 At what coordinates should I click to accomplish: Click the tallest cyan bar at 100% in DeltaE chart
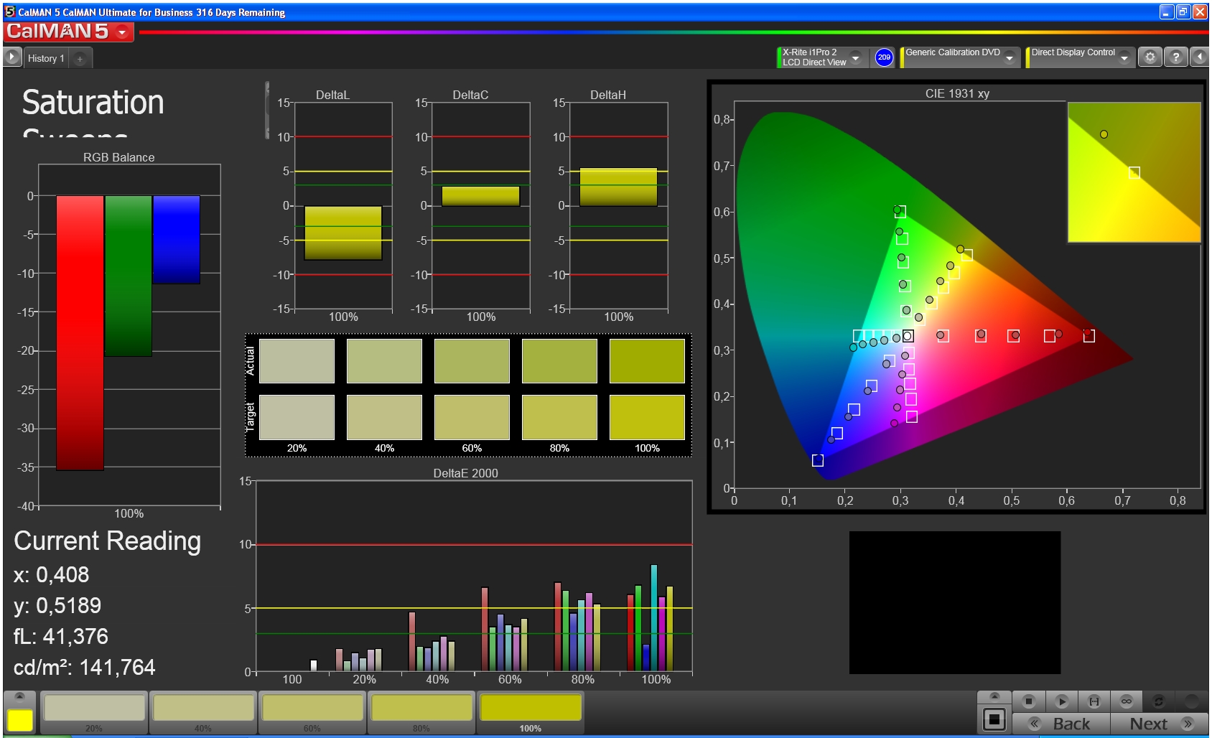[x=654, y=618]
